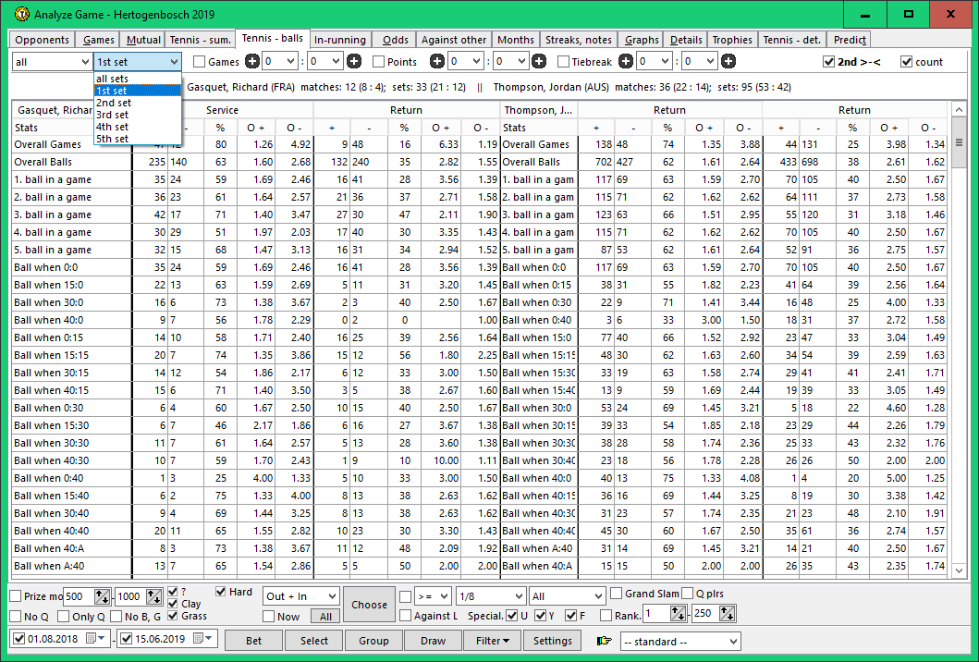Uncheck the Hard surface checkbox
Screen dimensions: 979x662
click(221, 592)
